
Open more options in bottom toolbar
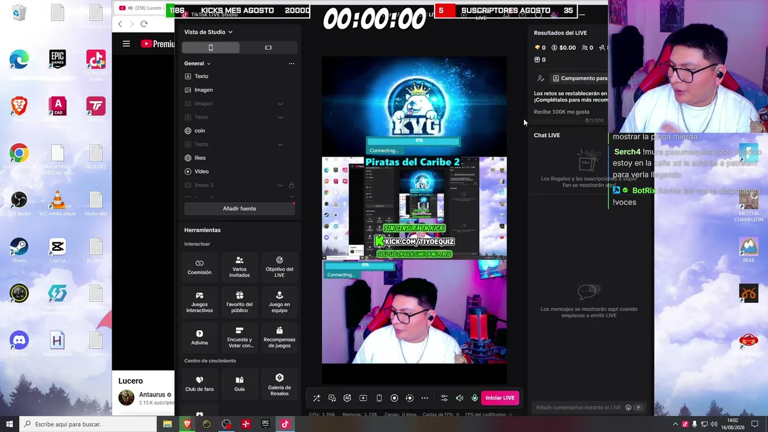[x=425, y=398]
